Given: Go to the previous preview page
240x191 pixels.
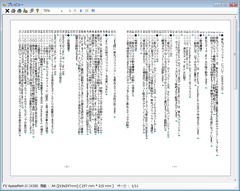Looking at the screenshot, I should [x=75, y=11].
